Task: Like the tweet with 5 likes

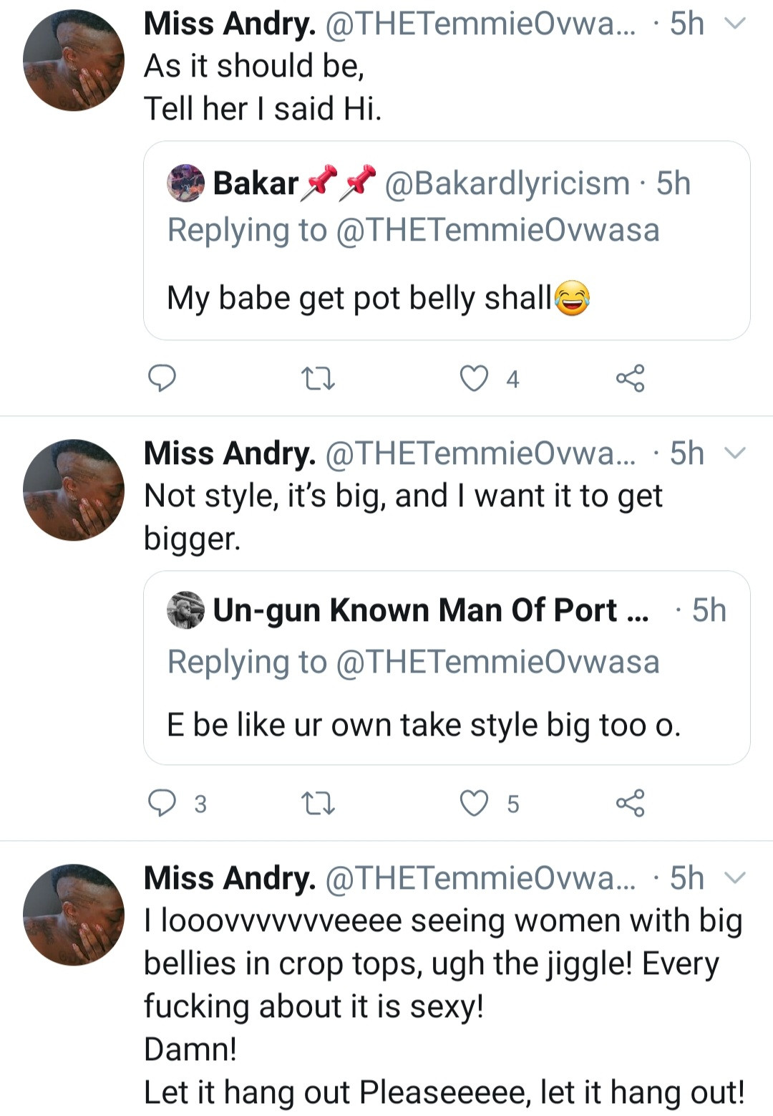Action: (474, 803)
